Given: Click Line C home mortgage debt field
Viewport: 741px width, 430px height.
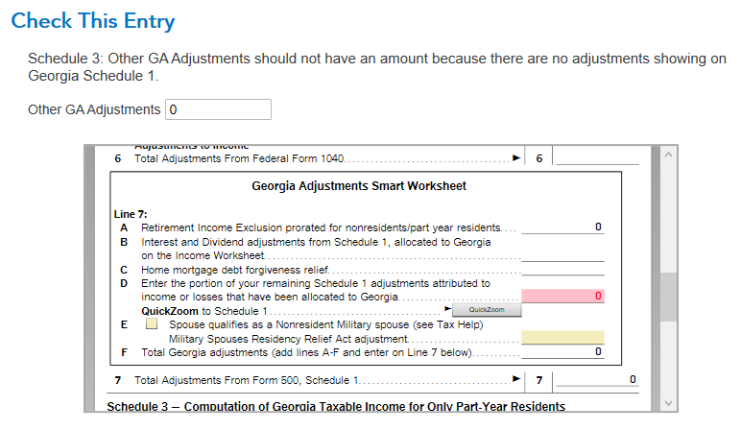Looking at the screenshot, I should coord(562,270).
